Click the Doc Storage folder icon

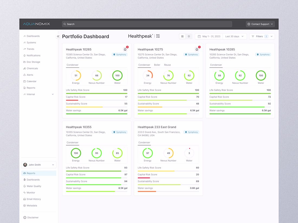pyautogui.click(x=24, y=62)
